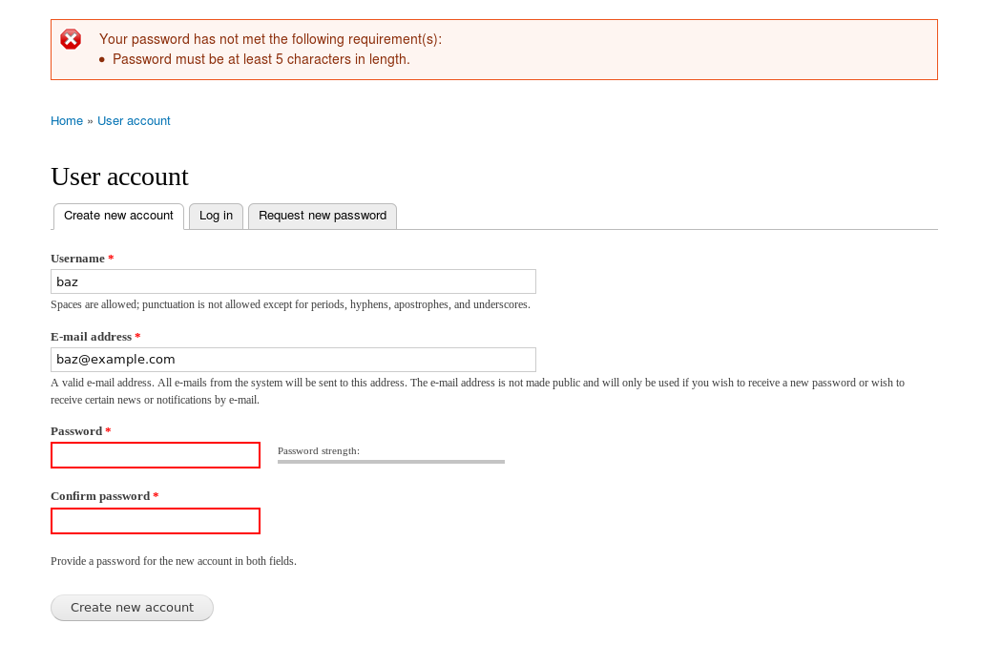Click the required asterisk next to E-mail address
The width and height of the screenshot is (981, 645).
[136, 336]
